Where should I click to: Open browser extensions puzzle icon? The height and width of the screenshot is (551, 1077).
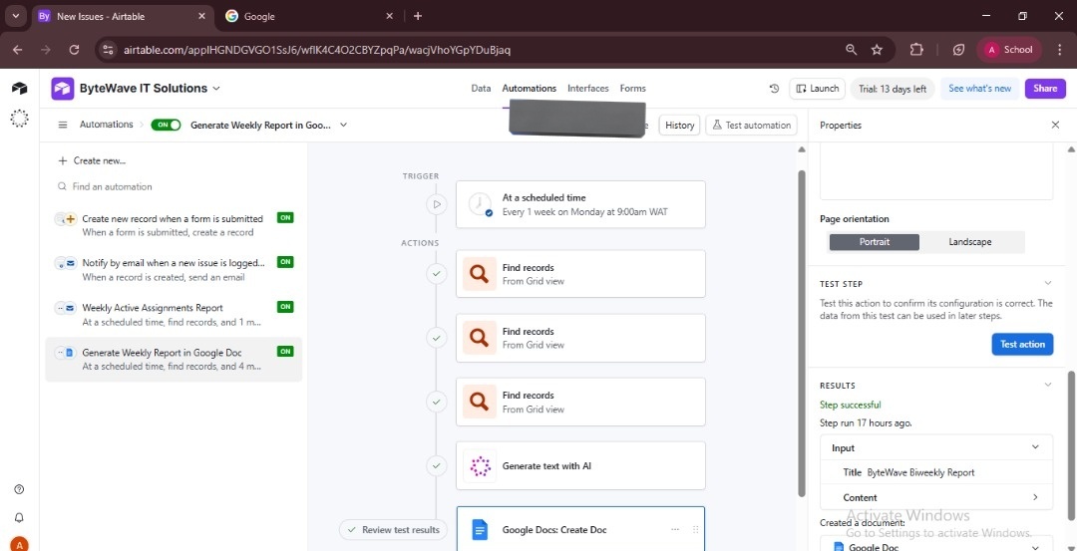916,50
